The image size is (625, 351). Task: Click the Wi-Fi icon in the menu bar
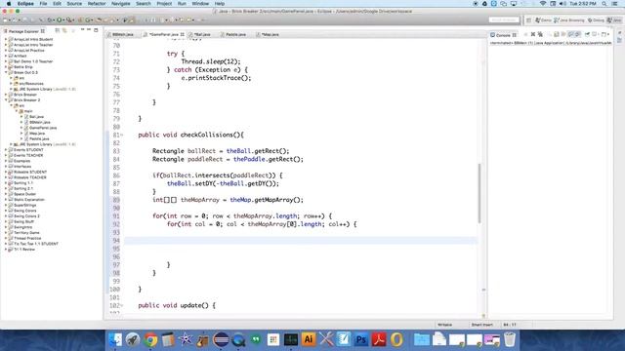(543, 4)
